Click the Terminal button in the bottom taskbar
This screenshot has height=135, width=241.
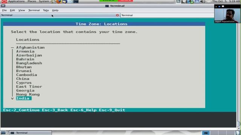pos(30,133)
